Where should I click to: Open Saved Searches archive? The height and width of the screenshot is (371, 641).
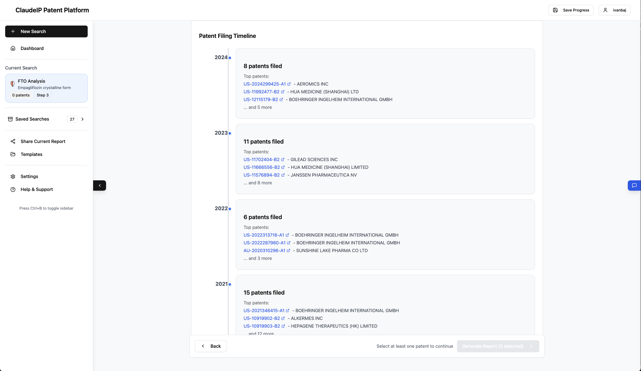(x=10, y=119)
